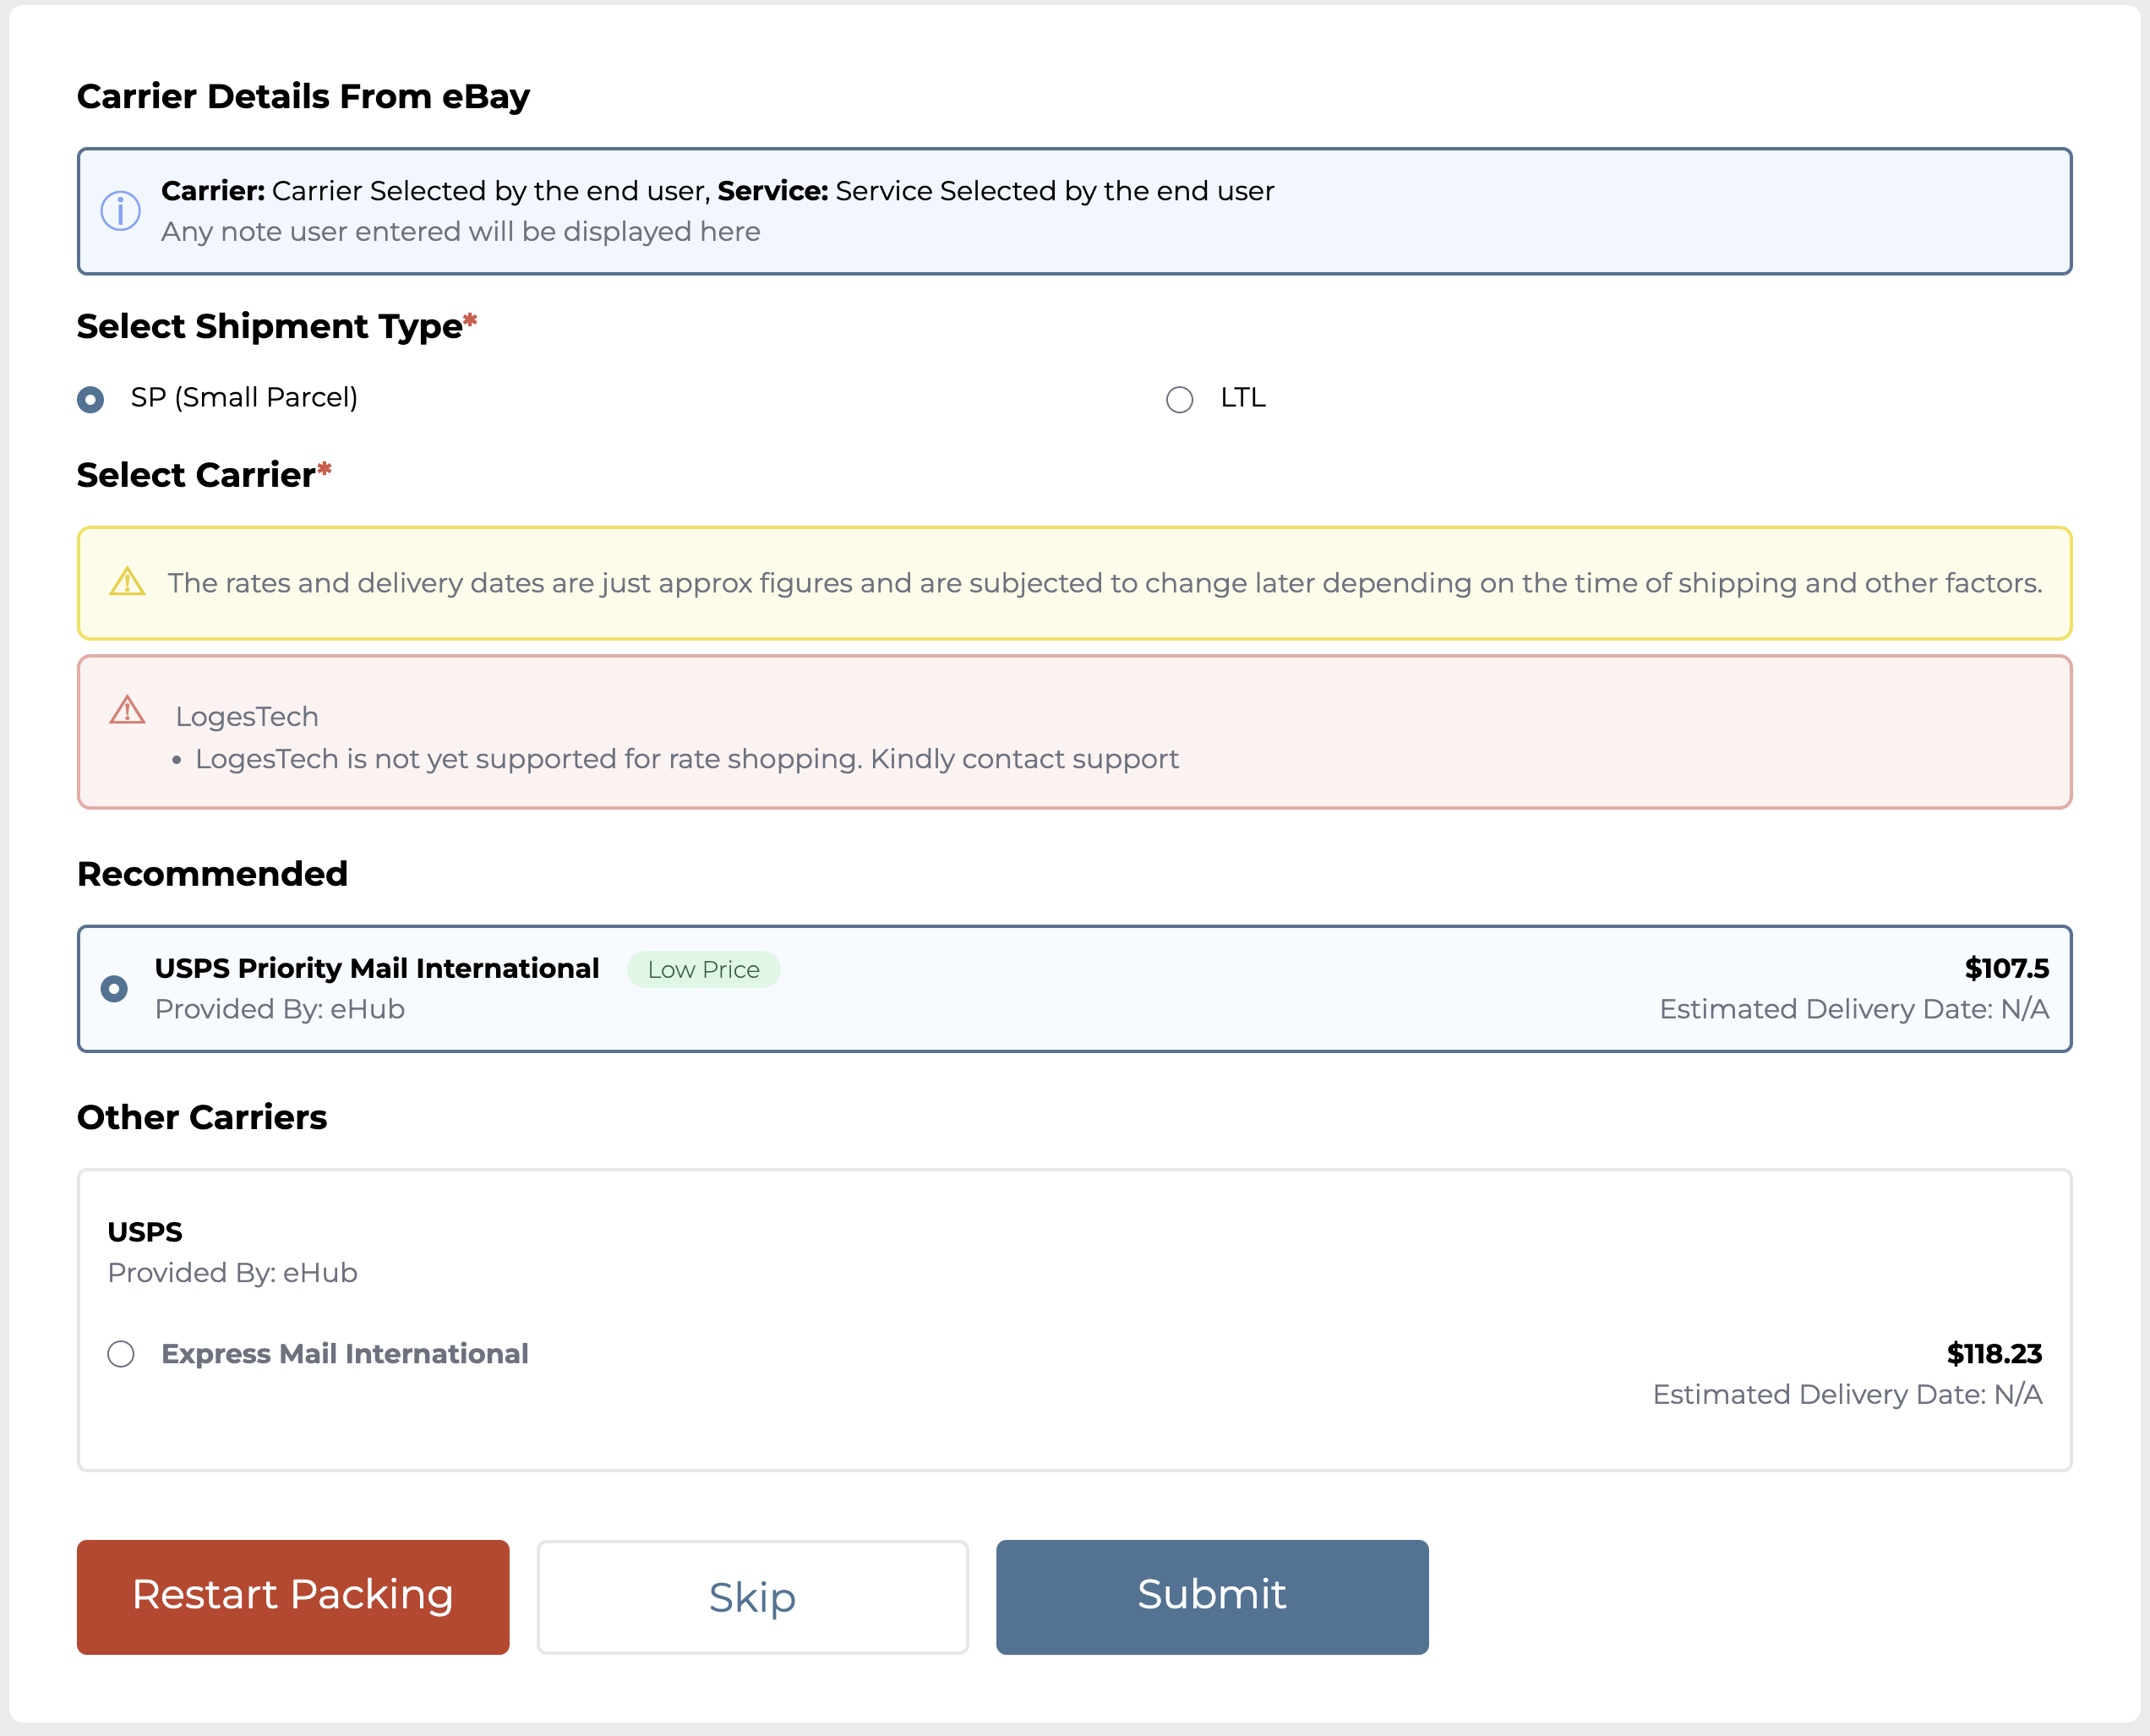This screenshot has height=1736, width=2150.
Task: Click the blue info circle icon
Action: pyautogui.click(x=120, y=211)
